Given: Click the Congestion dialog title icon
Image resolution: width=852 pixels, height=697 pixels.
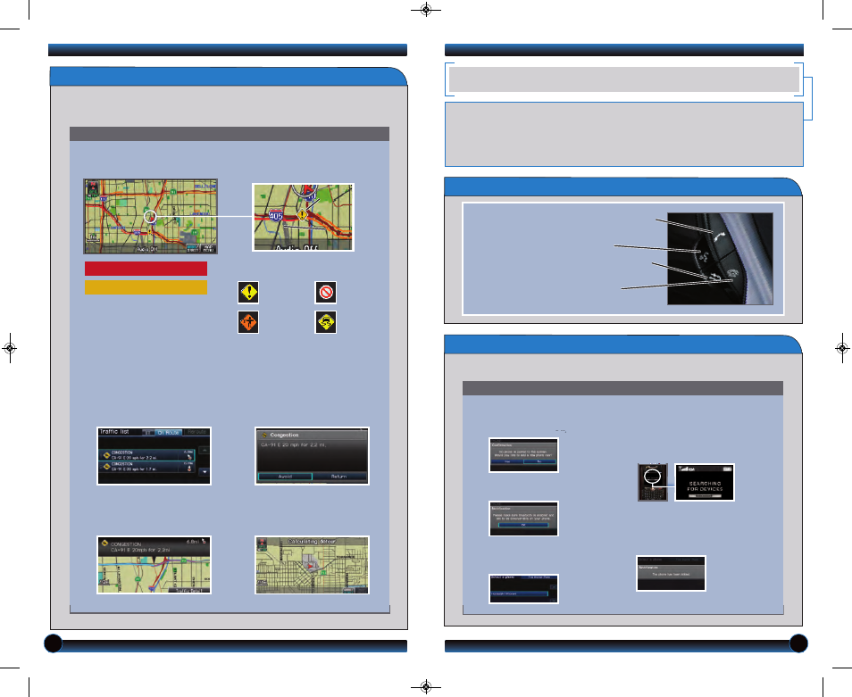Looking at the screenshot, I should (264, 435).
